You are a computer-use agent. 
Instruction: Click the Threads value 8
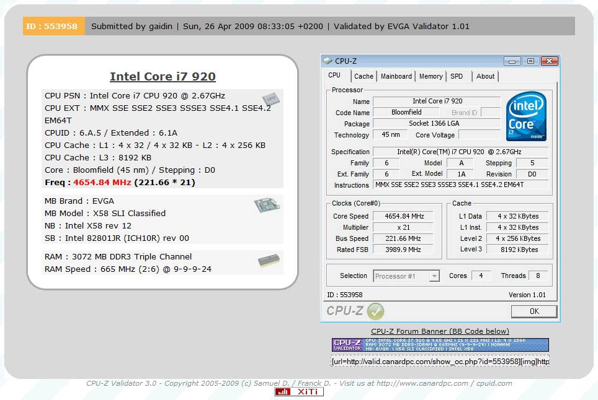click(x=538, y=276)
